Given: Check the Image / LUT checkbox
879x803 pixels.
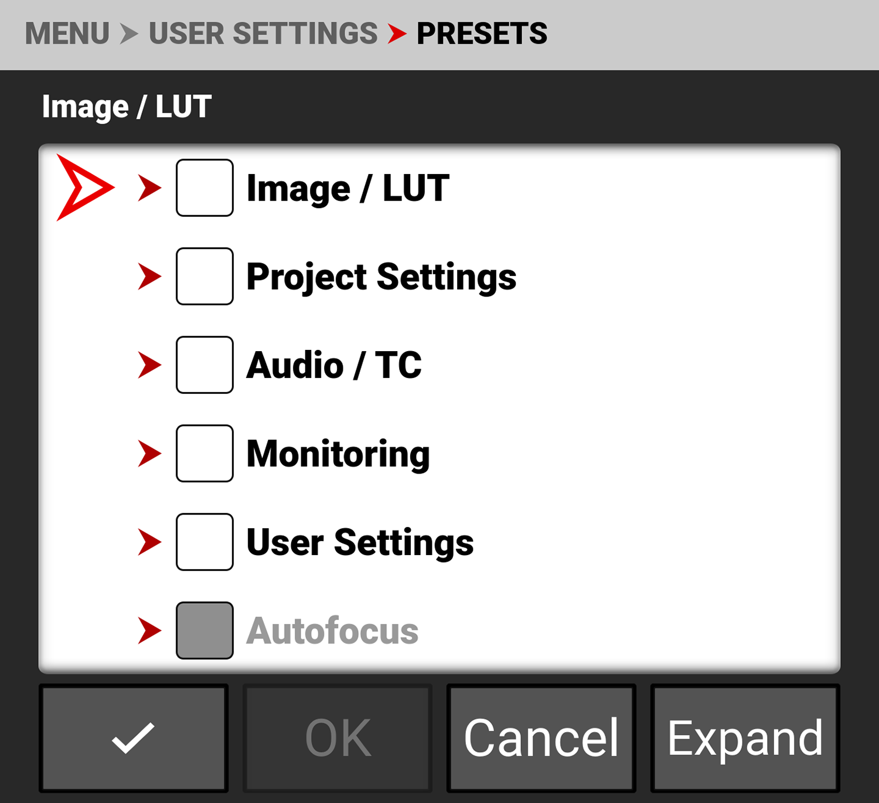Looking at the screenshot, I should [205, 188].
